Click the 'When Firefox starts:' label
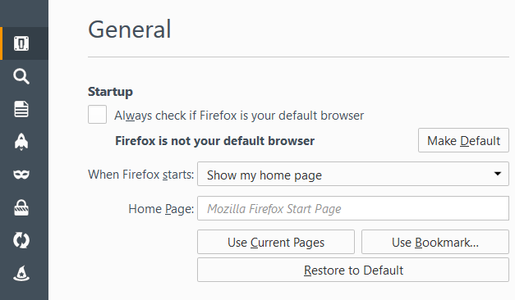Viewport: 515px width, 300px height. click(141, 175)
